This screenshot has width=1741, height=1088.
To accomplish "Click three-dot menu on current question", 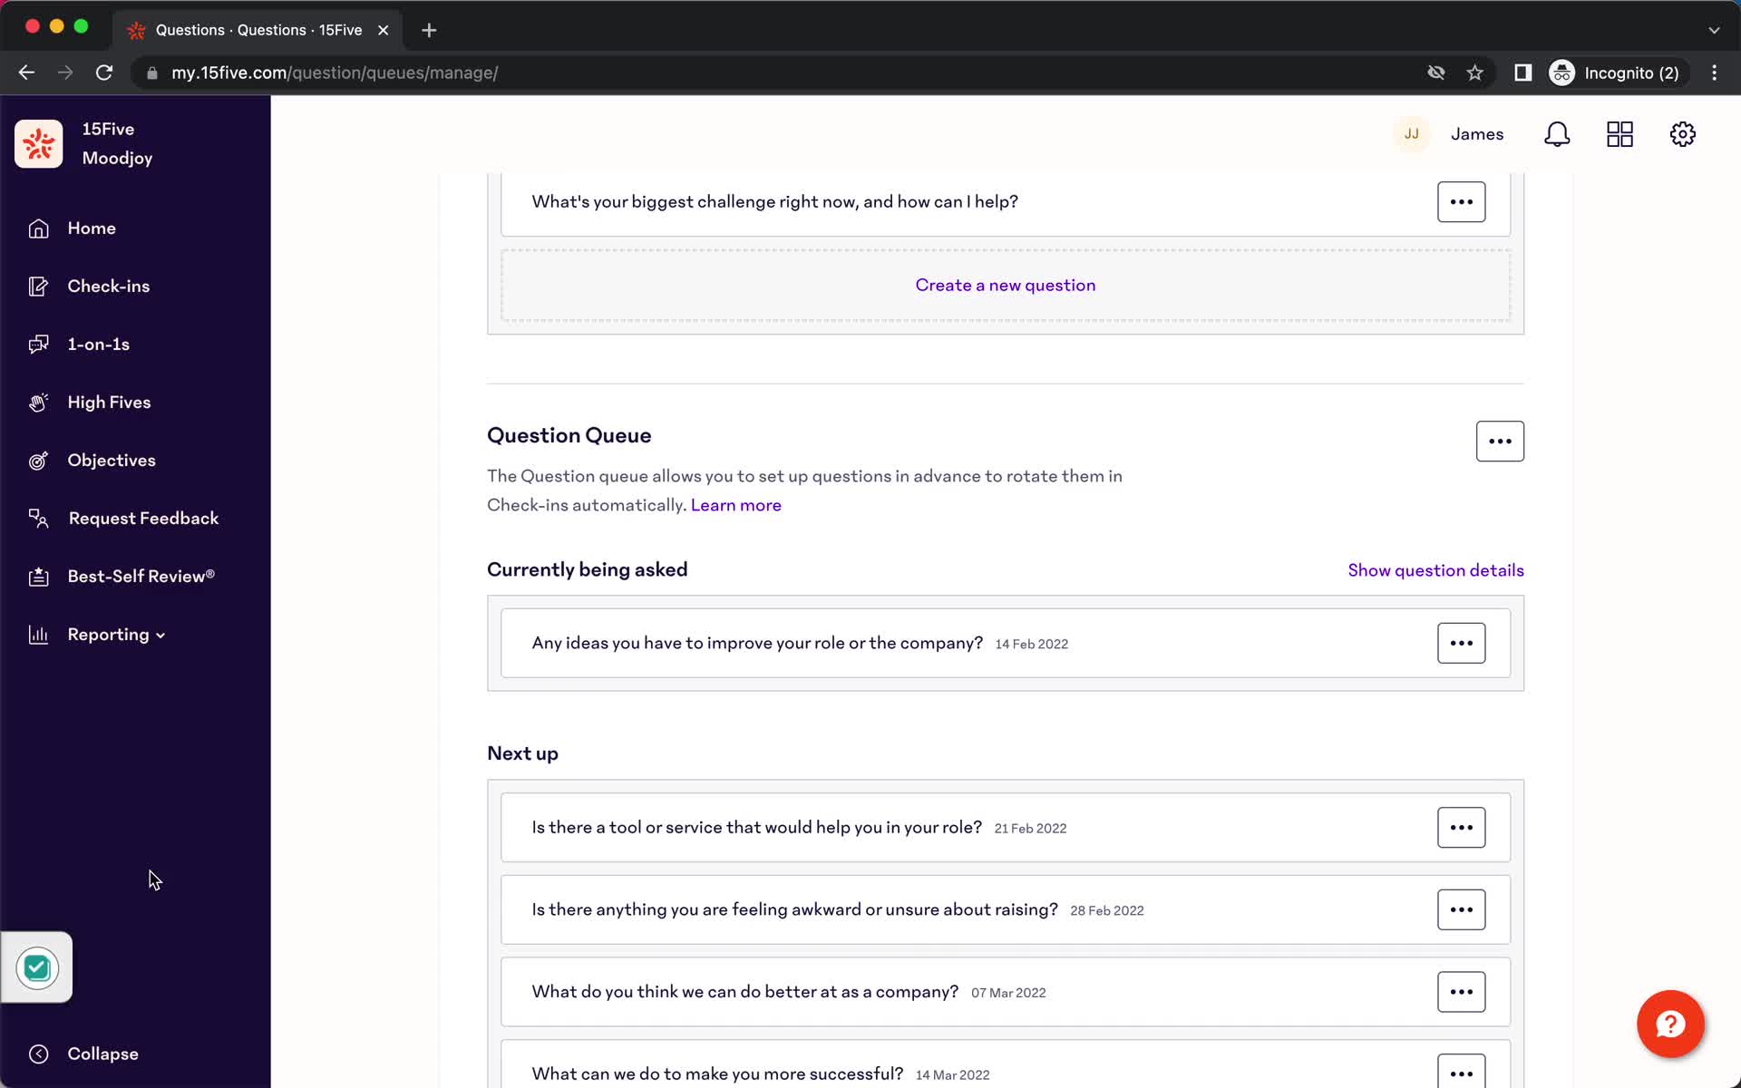I will 1460,643.
